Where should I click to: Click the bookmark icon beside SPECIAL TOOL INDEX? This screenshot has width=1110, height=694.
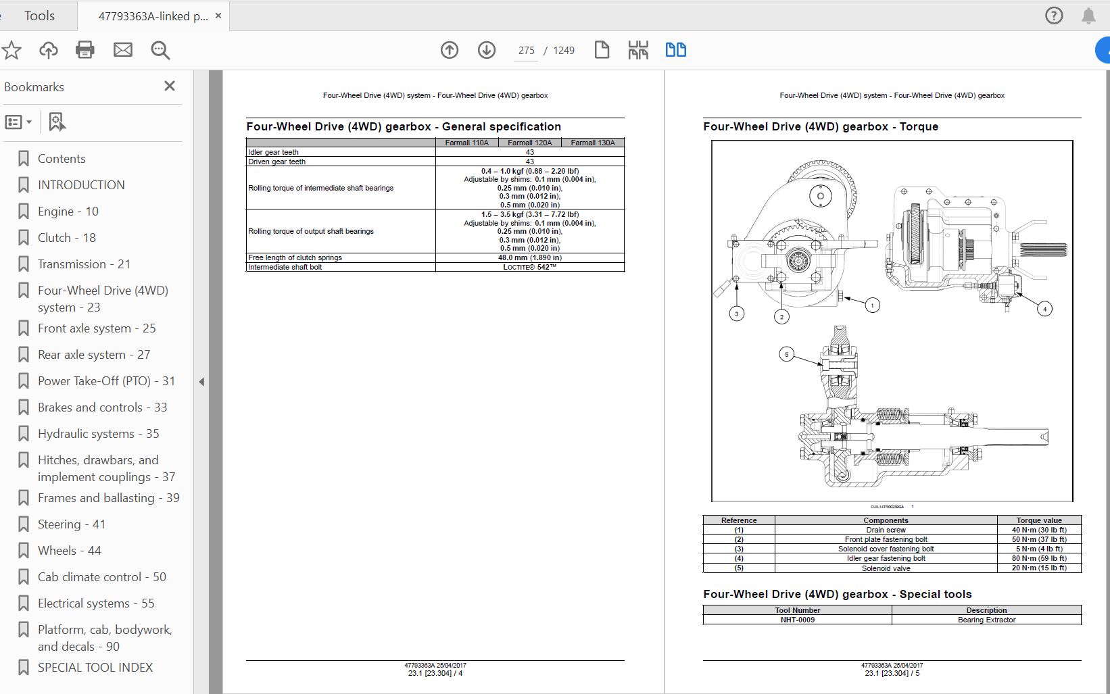(x=24, y=668)
